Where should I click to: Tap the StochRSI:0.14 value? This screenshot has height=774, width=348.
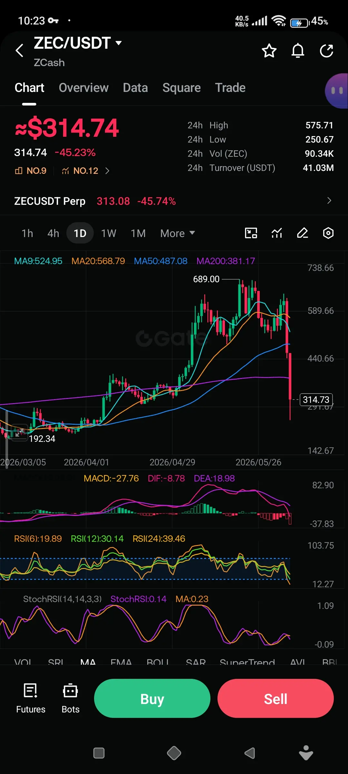click(x=138, y=599)
